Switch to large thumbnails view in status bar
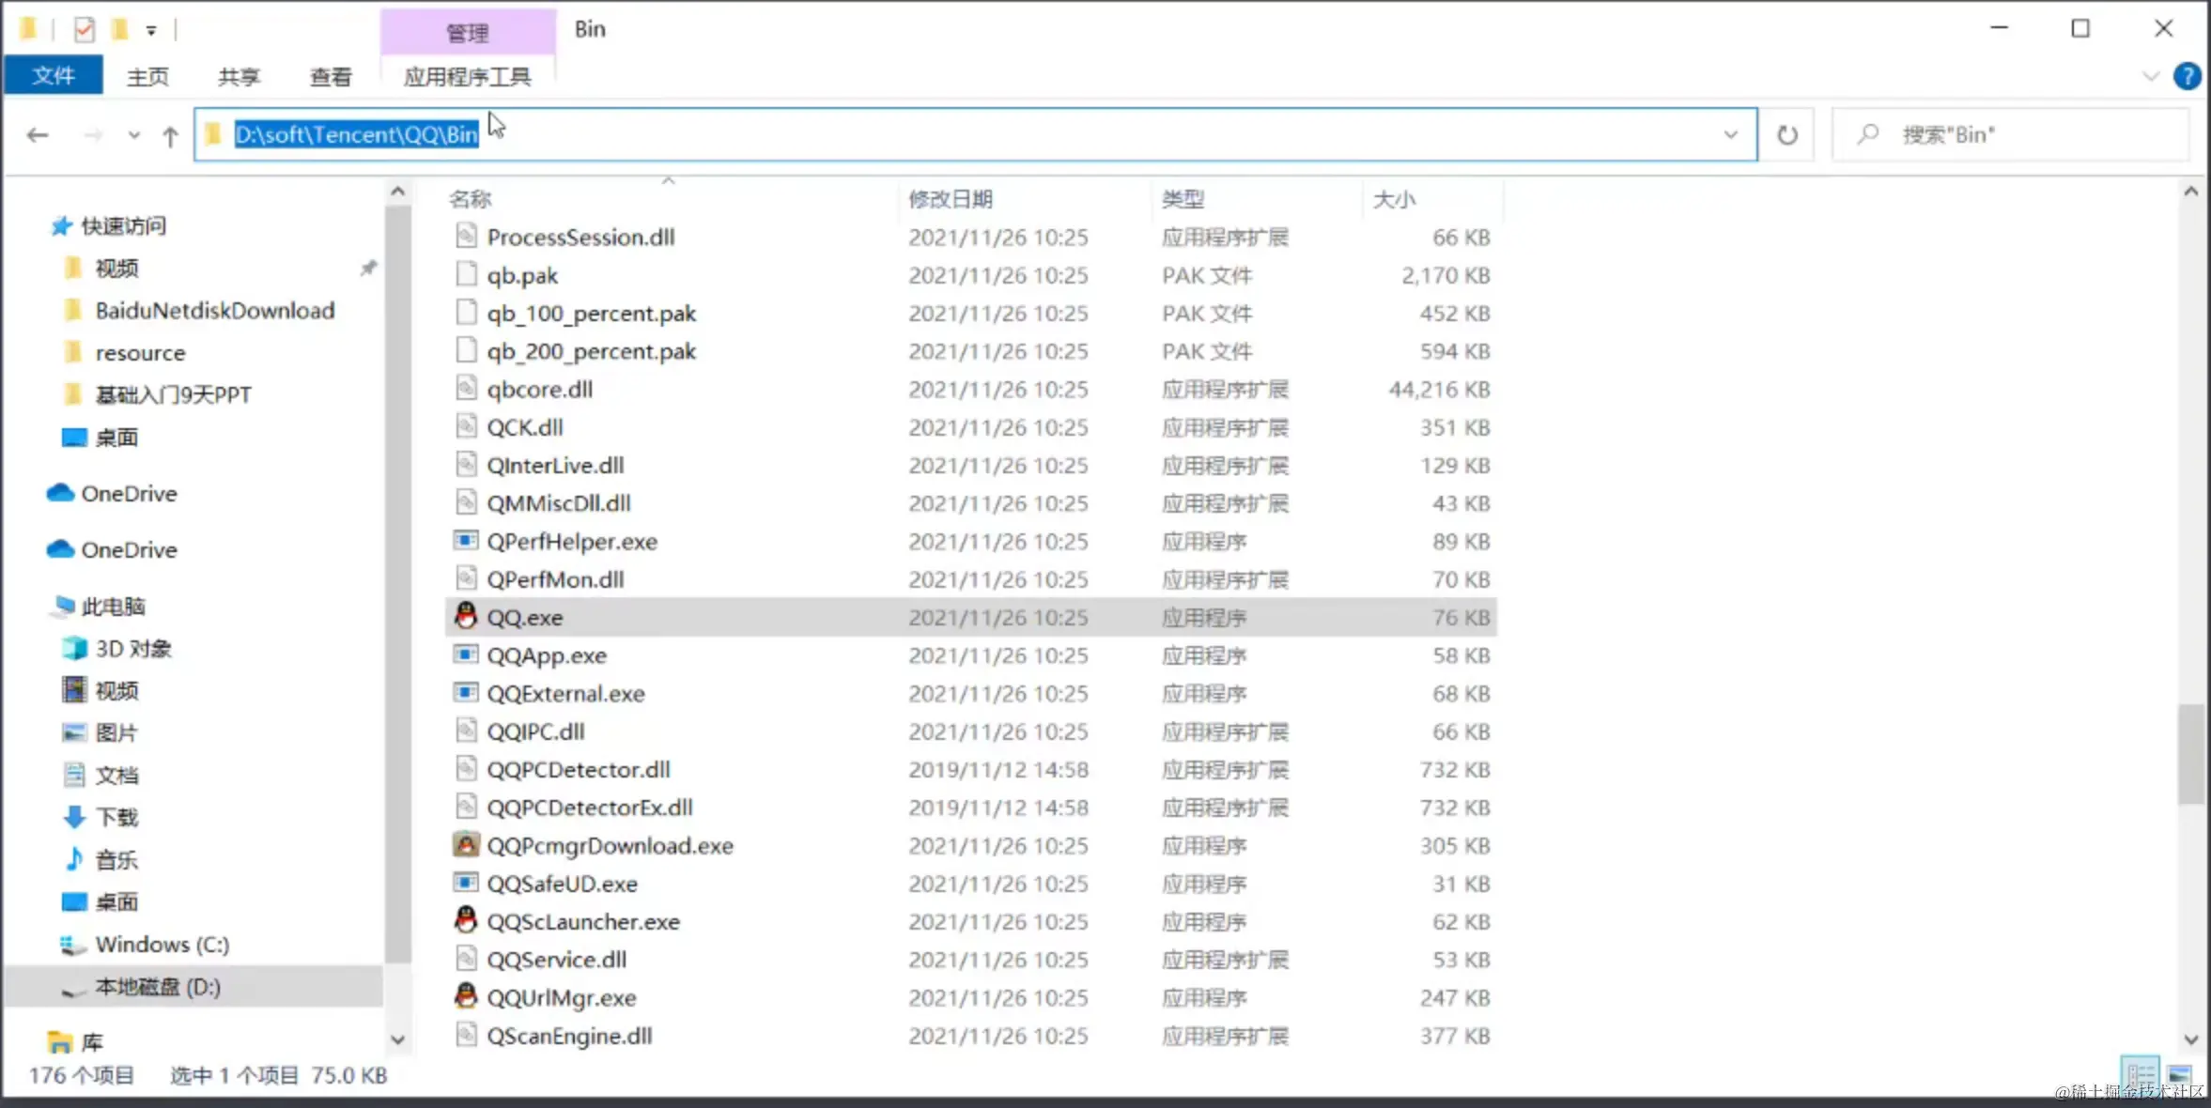 2179,1073
